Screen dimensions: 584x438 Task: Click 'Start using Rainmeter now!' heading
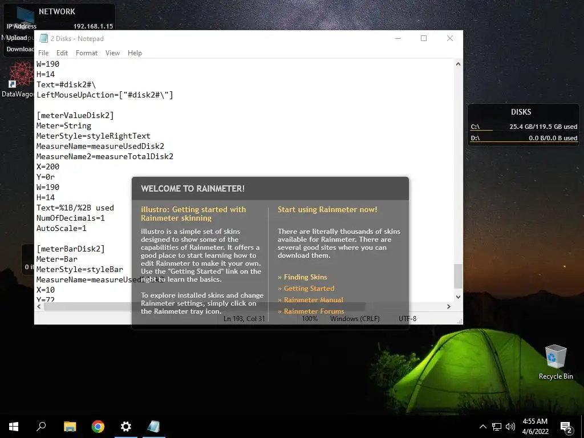click(327, 209)
